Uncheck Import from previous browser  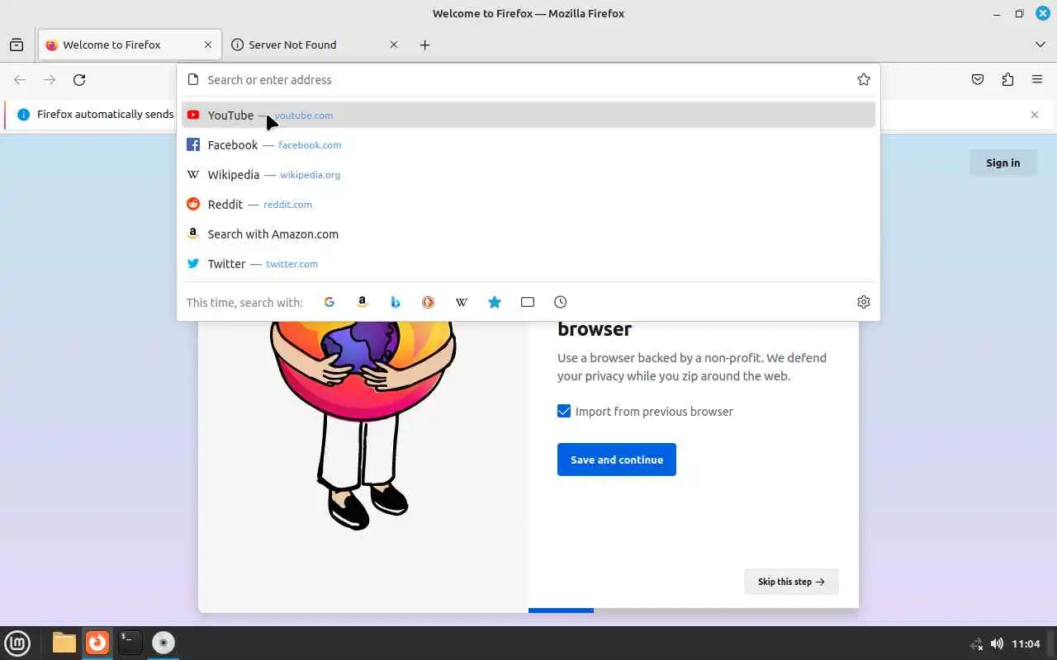coord(564,411)
